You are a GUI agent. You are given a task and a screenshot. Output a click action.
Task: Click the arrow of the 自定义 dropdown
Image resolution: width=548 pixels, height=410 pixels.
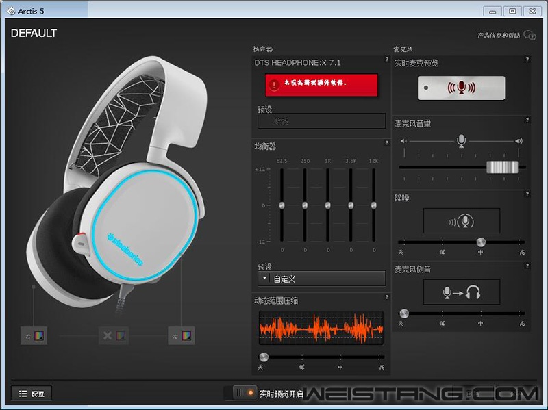click(x=264, y=279)
